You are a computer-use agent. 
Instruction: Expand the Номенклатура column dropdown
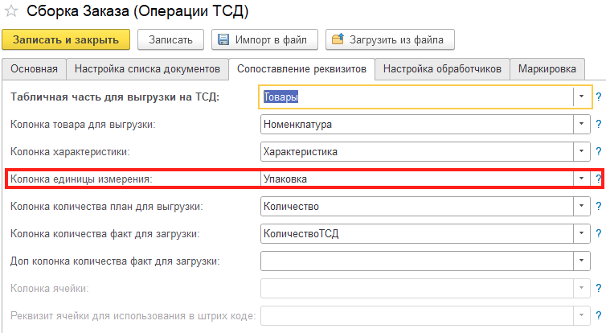(581, 124)
